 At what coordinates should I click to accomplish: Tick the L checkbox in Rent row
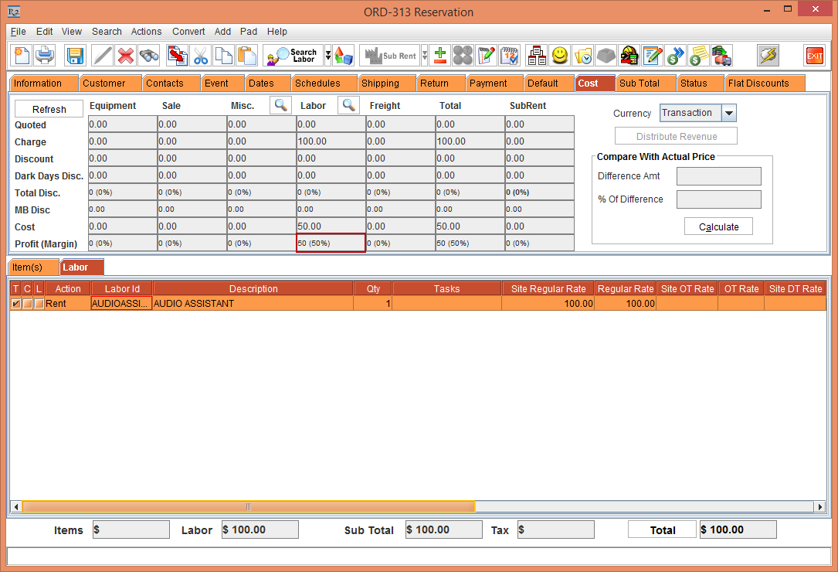pos(39,304)
